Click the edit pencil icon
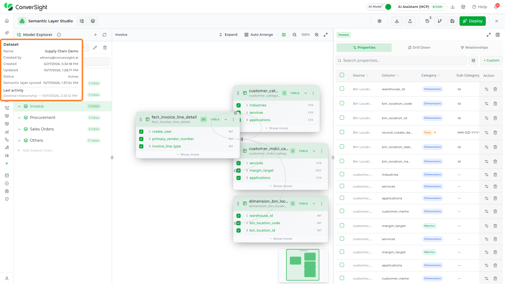 point(95,48)
